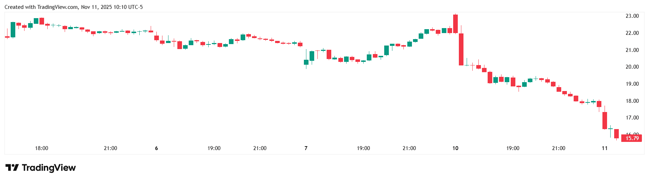Screen dimensions: 649x181
Task: Select the 18:00 time axis label
Action: [x=42, y=148]
